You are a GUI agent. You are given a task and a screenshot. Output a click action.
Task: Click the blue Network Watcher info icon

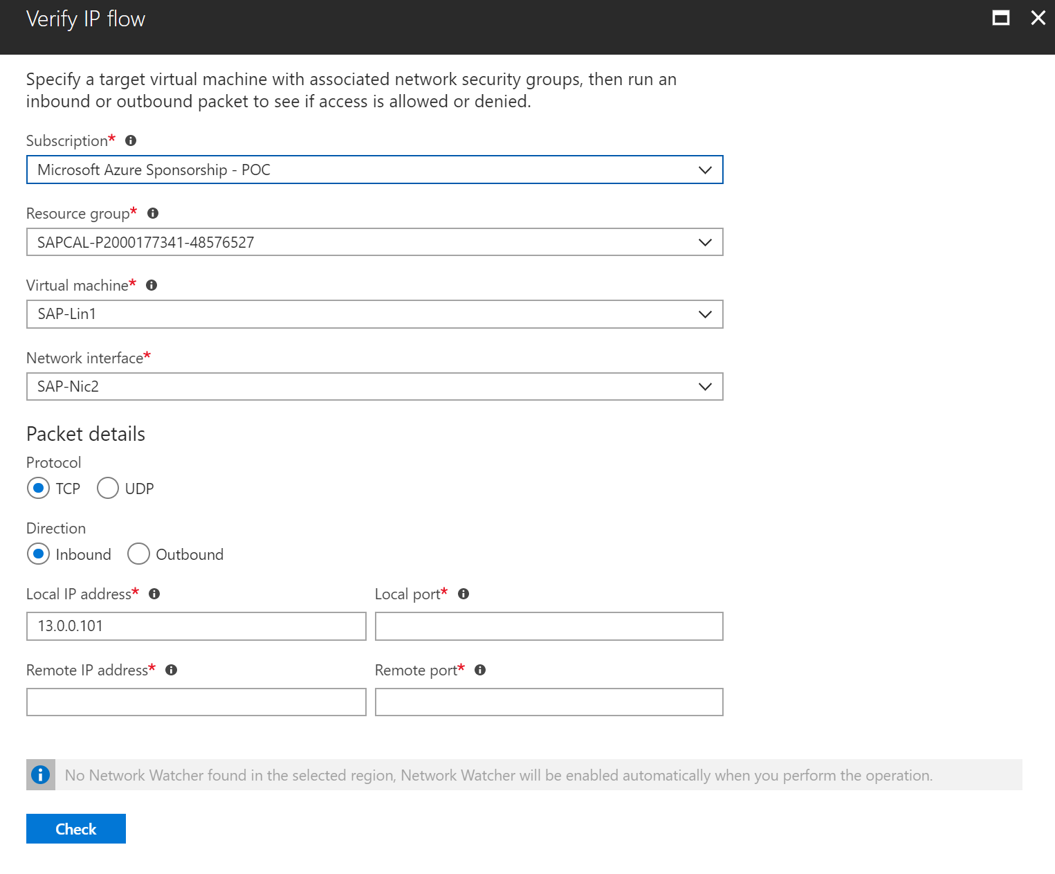point(41,775)
